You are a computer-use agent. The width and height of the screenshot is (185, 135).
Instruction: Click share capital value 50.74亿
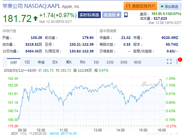coord(172,44)
